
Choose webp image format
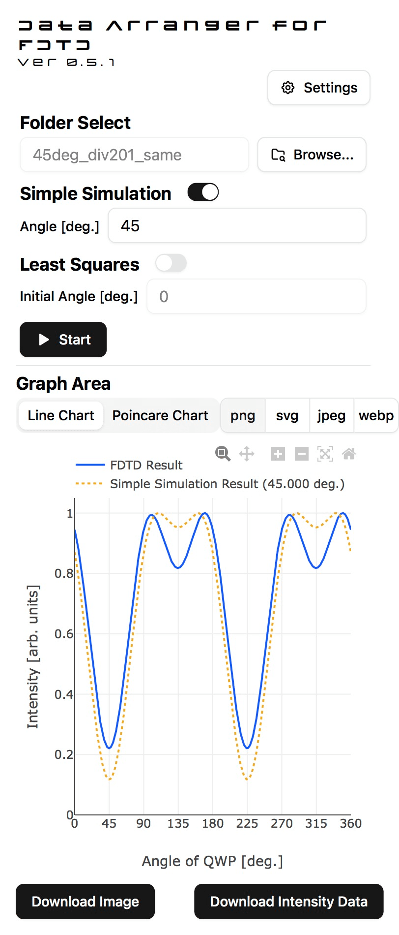[x=376, y=416]
